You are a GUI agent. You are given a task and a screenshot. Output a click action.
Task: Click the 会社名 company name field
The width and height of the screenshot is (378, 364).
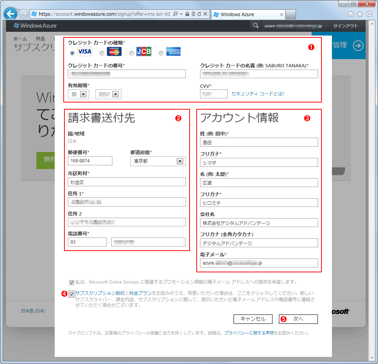coord(259,223)
